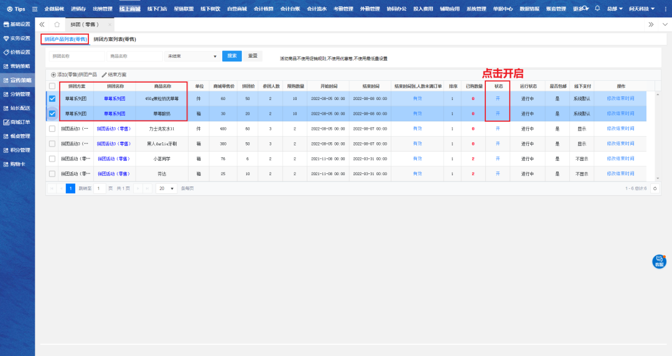672x356 pixels.
Task: Open the 未结束 status filter dropdown
Action: [190, 56]
